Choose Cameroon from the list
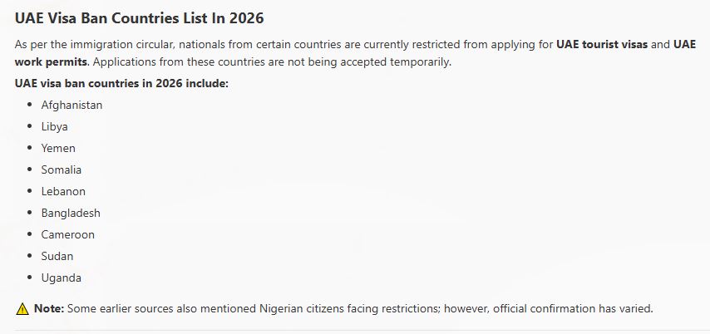 pyautogui.click(x=68, y=234)
